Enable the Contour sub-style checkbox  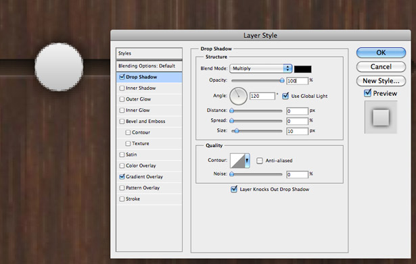[128, 132]
